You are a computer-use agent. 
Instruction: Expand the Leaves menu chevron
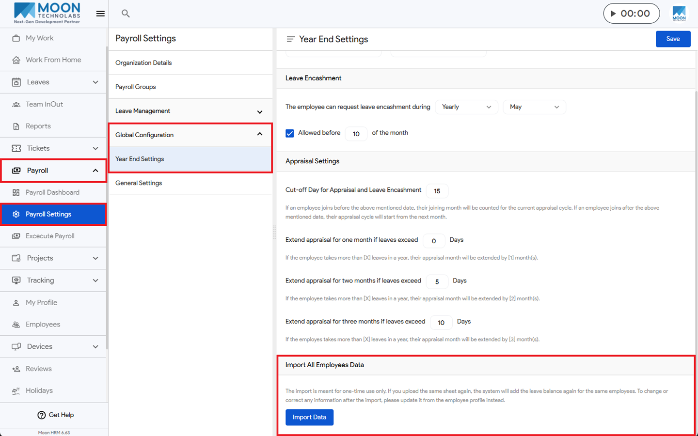click(x=95, y=82)
